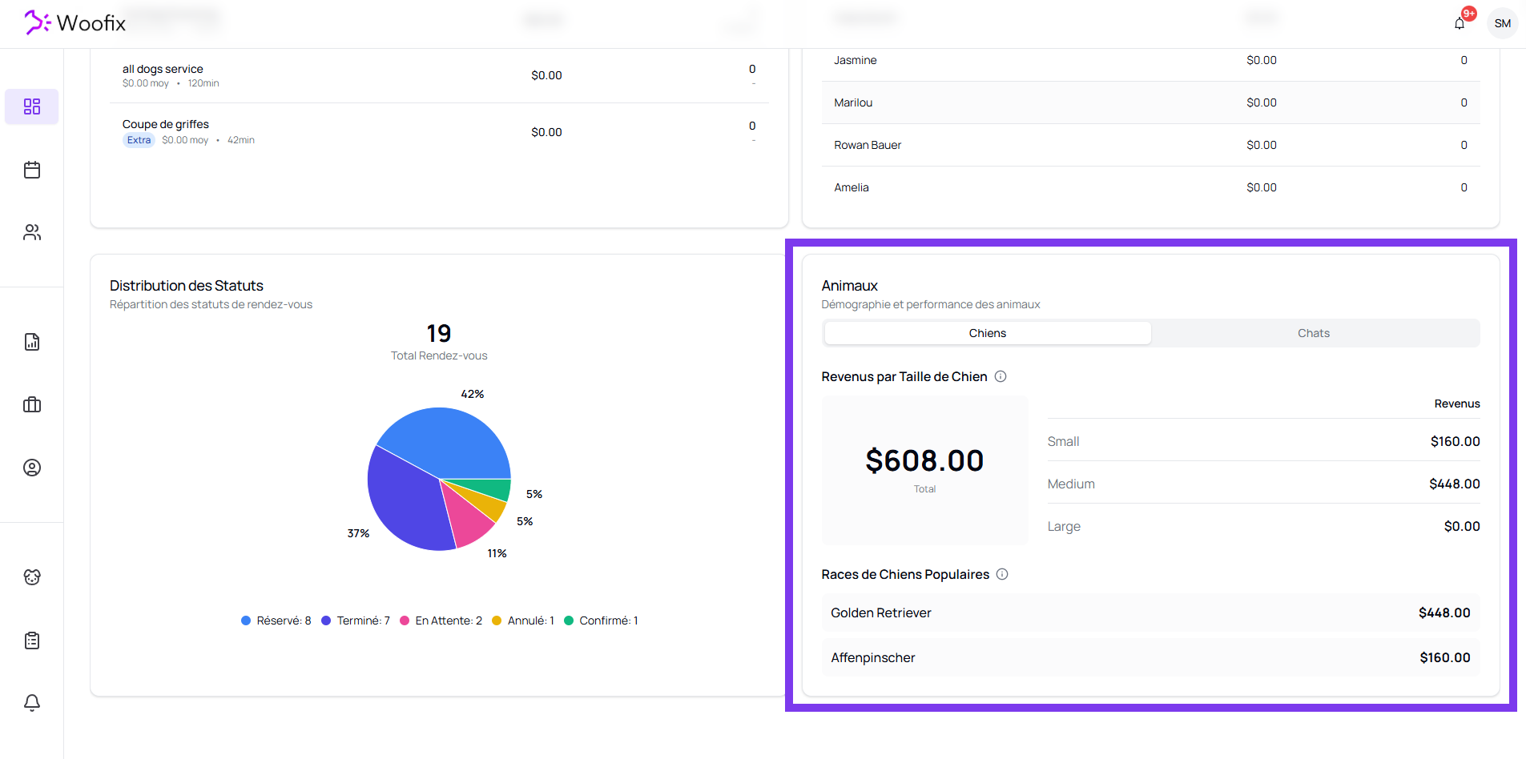
Task: Click the bell icon at sidebar bottom
Action: coord(32,702)
